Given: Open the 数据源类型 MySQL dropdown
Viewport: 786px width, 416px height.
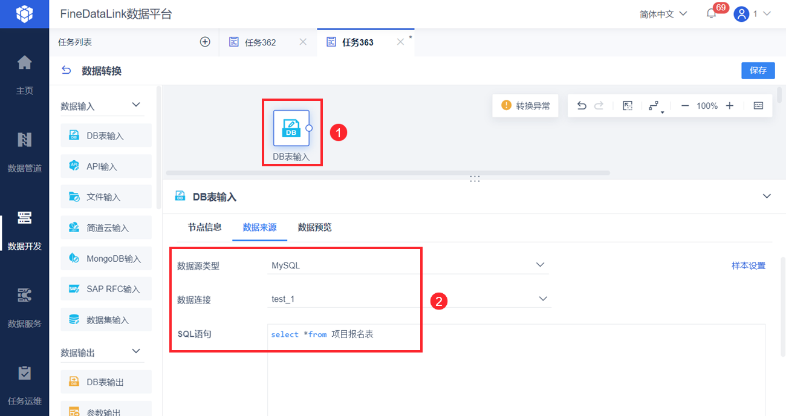Looking at the screenshot, I should pos(408,265).
